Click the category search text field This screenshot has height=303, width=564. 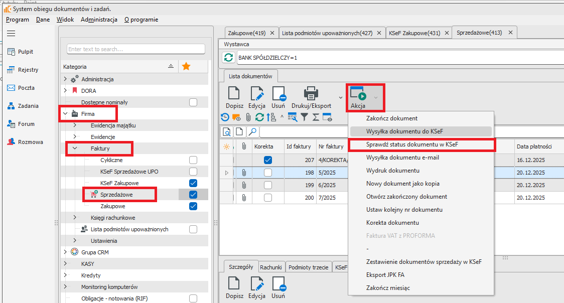click(x=136, y=49)
